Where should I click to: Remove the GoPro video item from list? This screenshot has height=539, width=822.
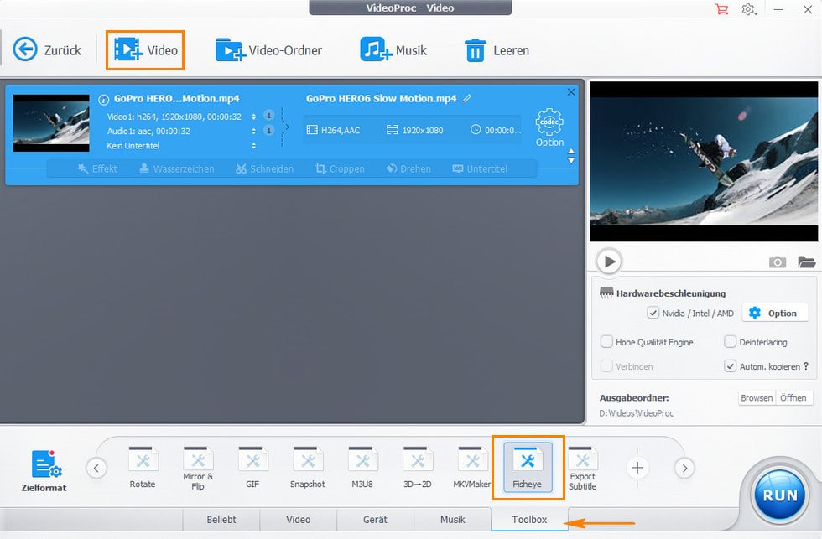coord(571,91)
